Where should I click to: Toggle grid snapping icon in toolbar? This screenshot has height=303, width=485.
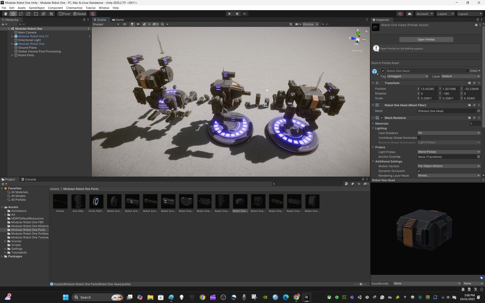pyautogui.click(x=93, y=14)
